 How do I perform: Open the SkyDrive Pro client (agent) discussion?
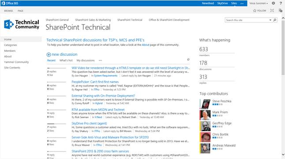pyautogui.click(x=89, y=123)
